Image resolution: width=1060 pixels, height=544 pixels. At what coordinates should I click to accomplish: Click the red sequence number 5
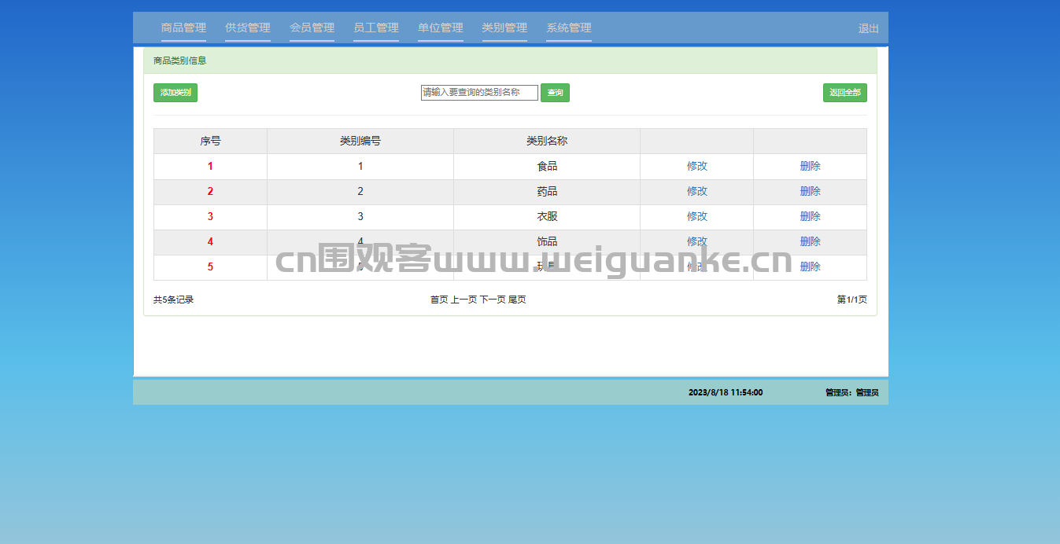point(210,266)
